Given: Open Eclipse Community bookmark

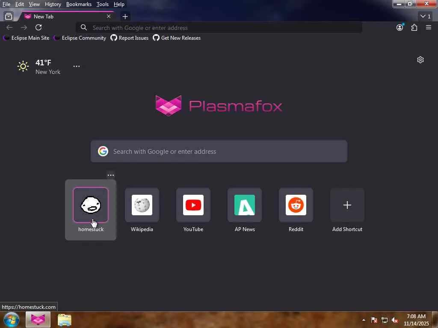Looking at the screenshot, I should 80,38.
